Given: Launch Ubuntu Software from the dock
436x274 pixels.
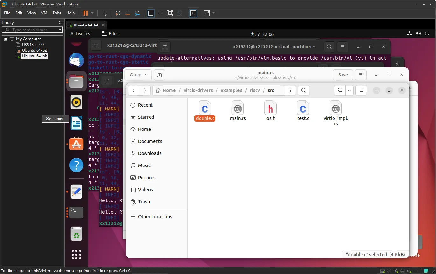Looking at the screenshot, I should coord(76,144).
